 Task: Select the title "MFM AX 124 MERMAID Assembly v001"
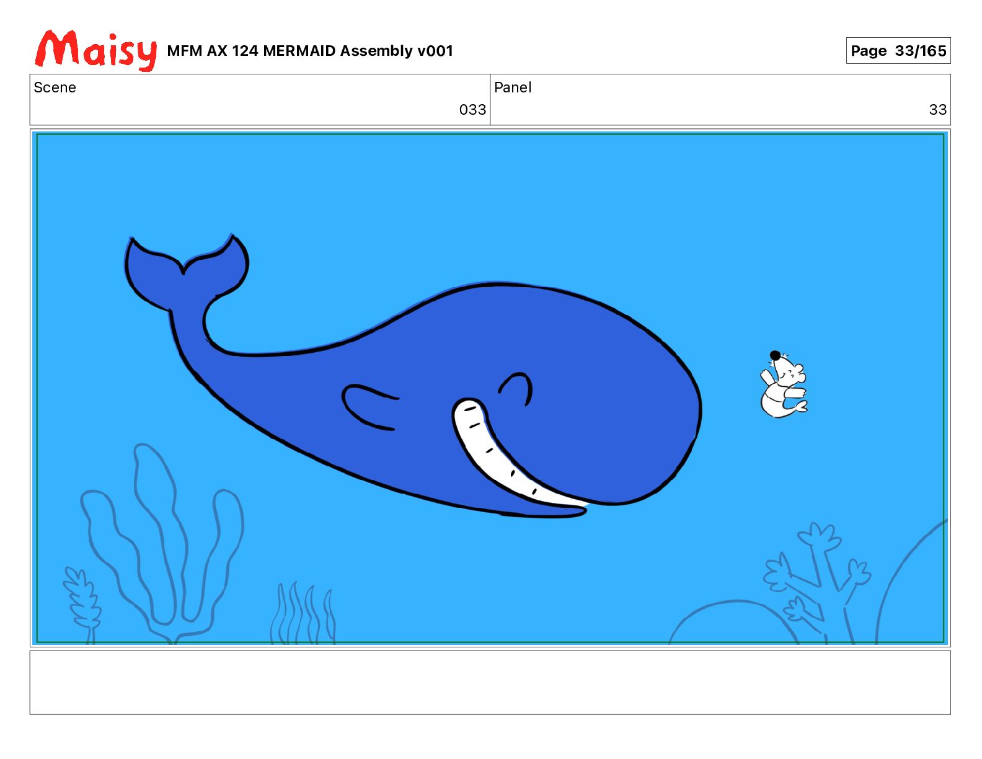[310, 51]
